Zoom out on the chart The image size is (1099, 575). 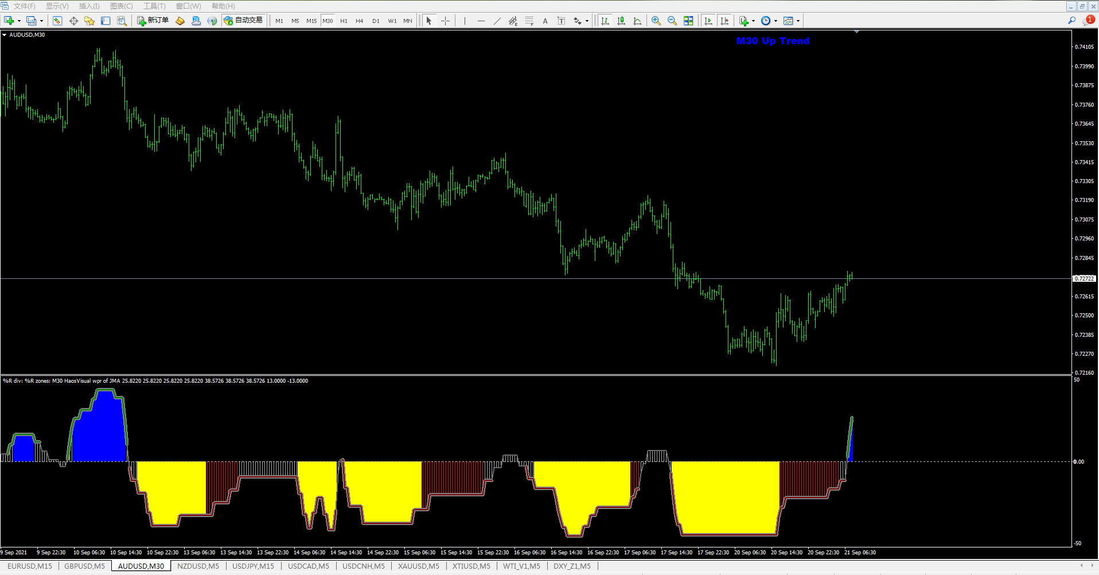tap(672, 21)
